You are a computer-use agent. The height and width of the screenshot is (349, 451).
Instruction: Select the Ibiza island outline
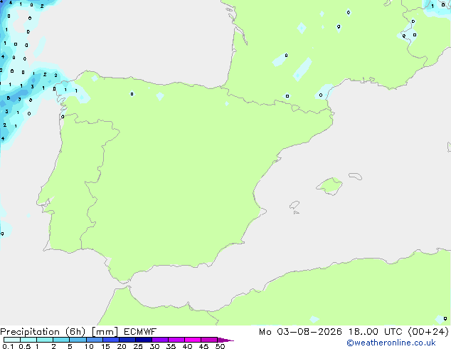tap(295, 205)
